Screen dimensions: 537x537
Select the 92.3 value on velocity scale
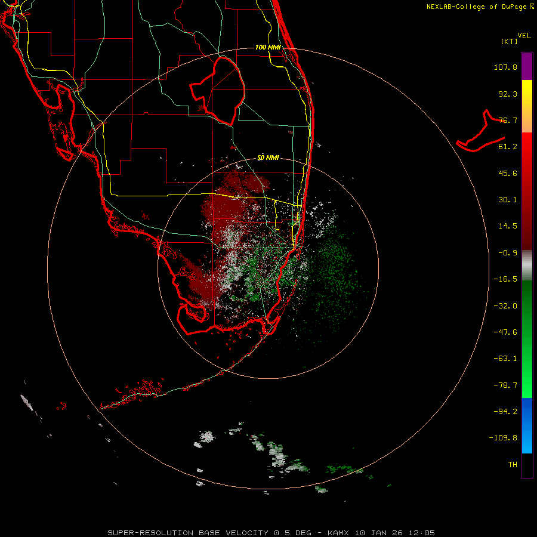(508, 94)
